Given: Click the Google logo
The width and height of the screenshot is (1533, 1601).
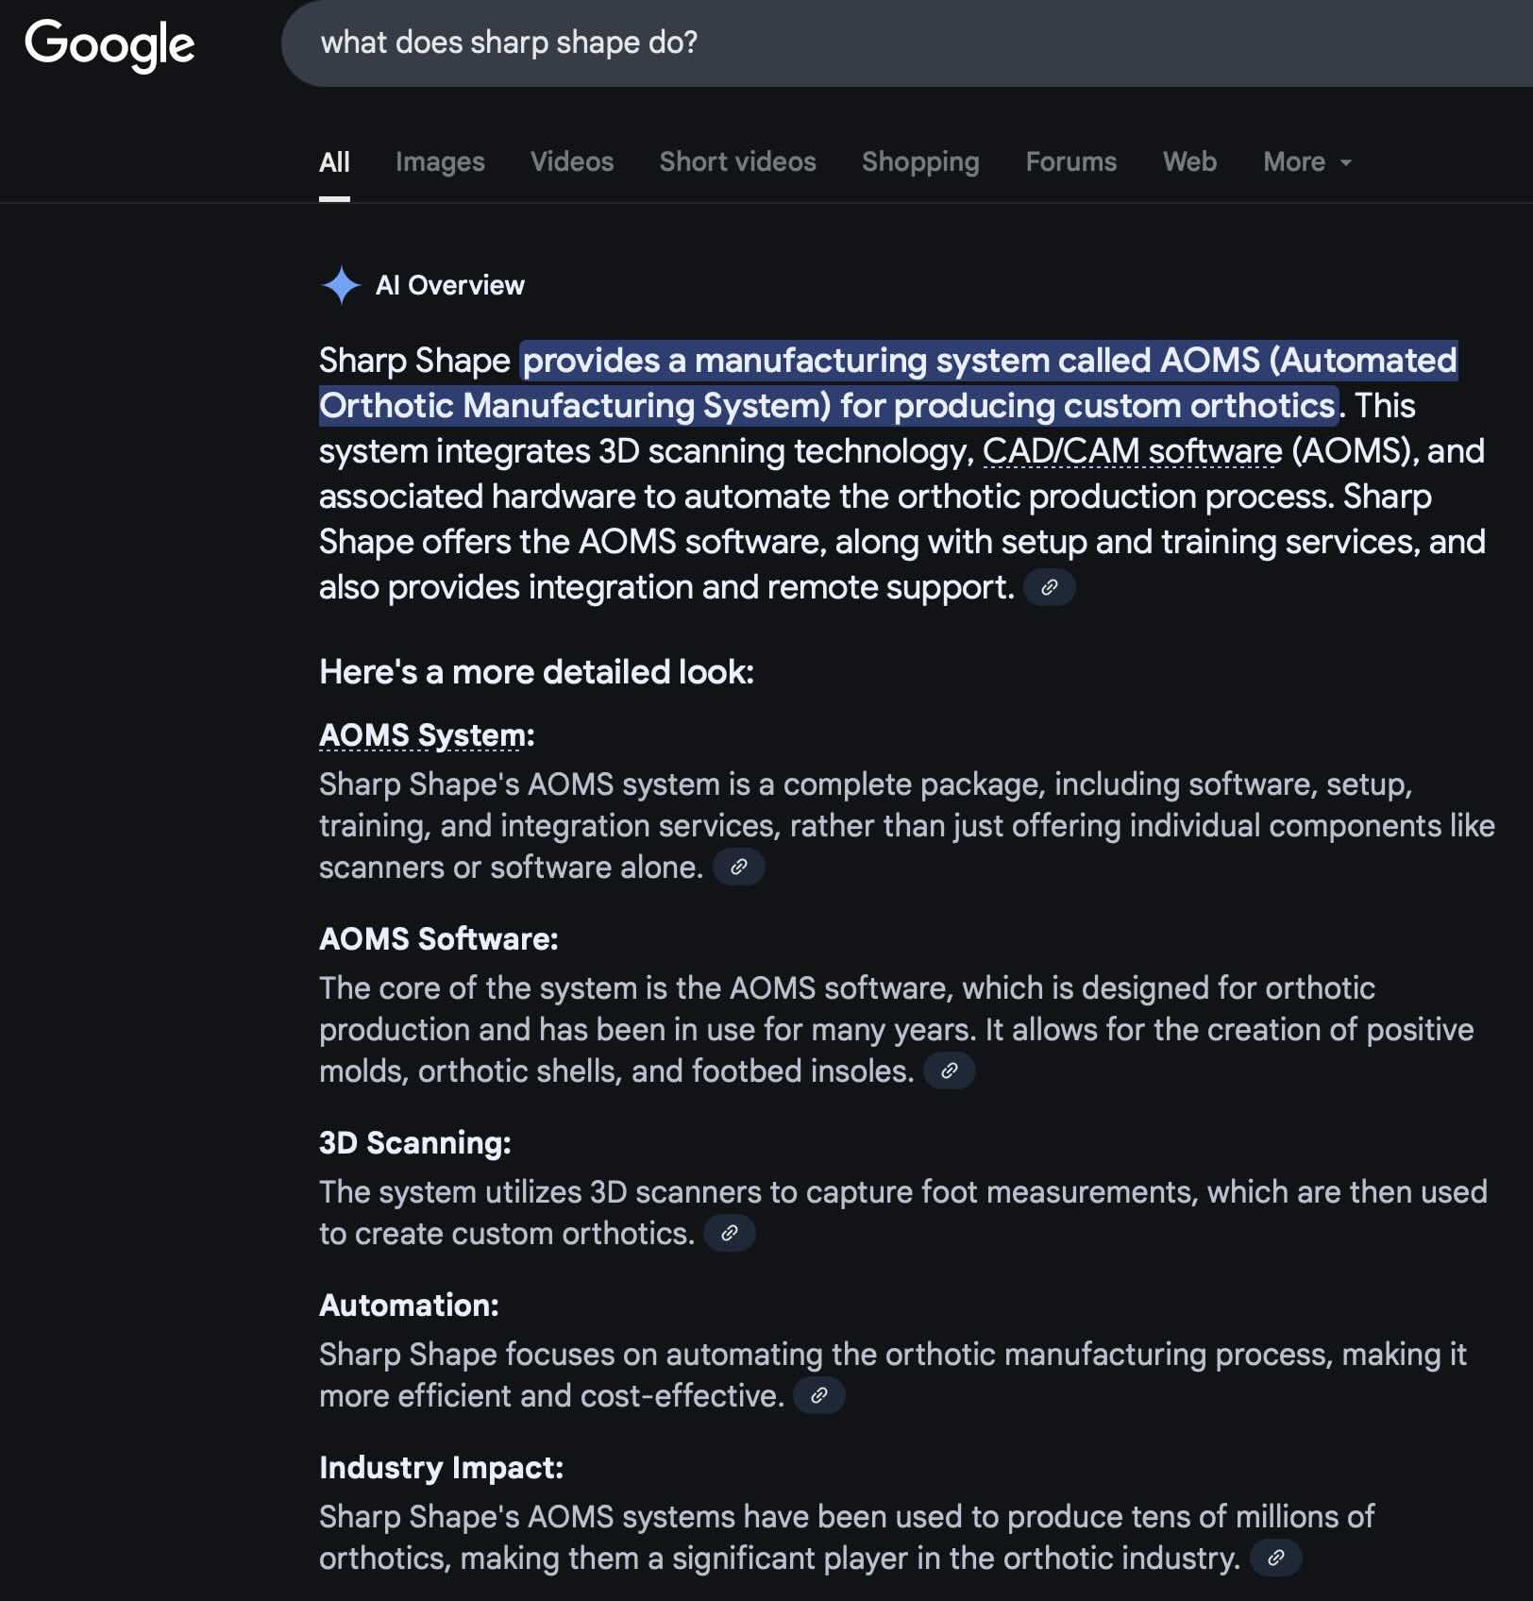Looking at the screenshot, I should (x=109, y=44).
